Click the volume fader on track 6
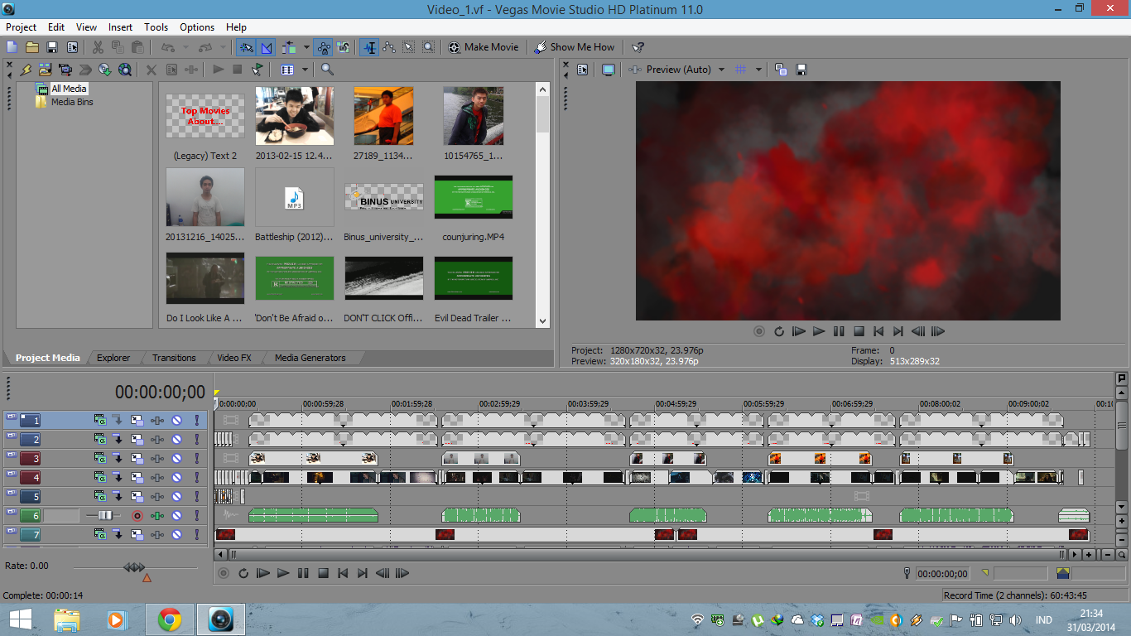 104,516
